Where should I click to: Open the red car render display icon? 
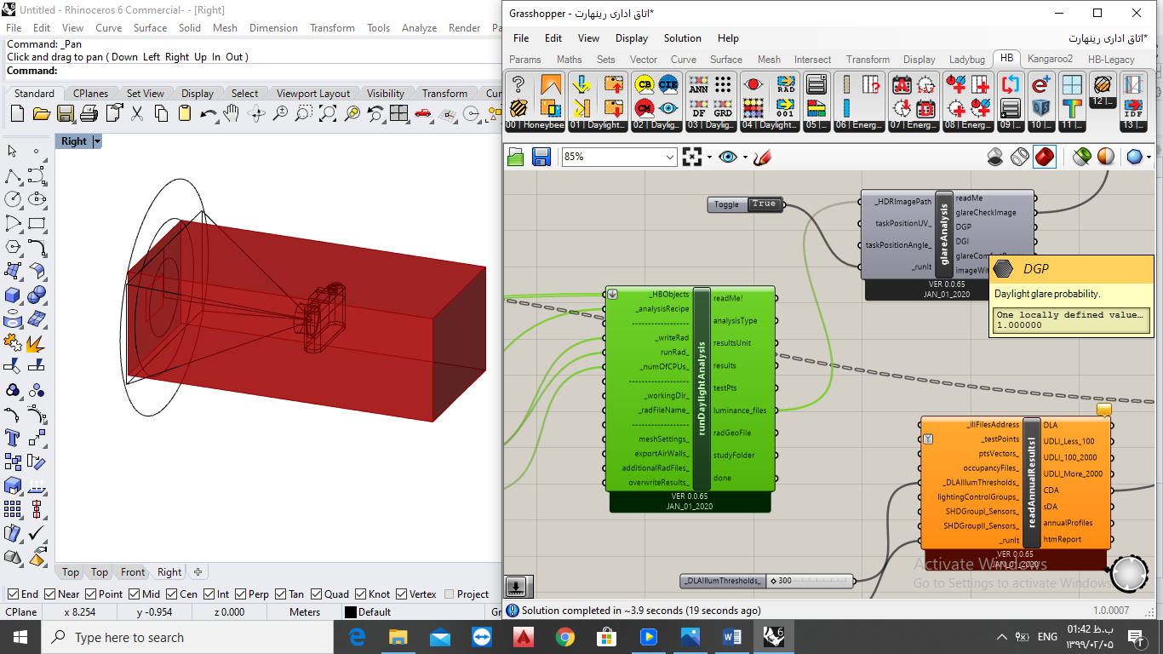pos(423,113)
